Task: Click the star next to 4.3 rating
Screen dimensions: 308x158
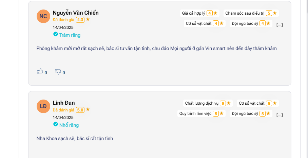Action: click(88, 19)
